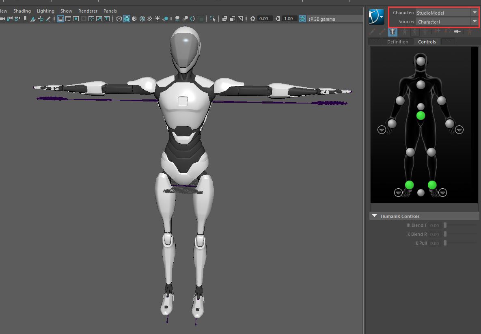Adjust the IK Blend T slider
The height and width of the screenshot is (334, 481).
point(445,225)
